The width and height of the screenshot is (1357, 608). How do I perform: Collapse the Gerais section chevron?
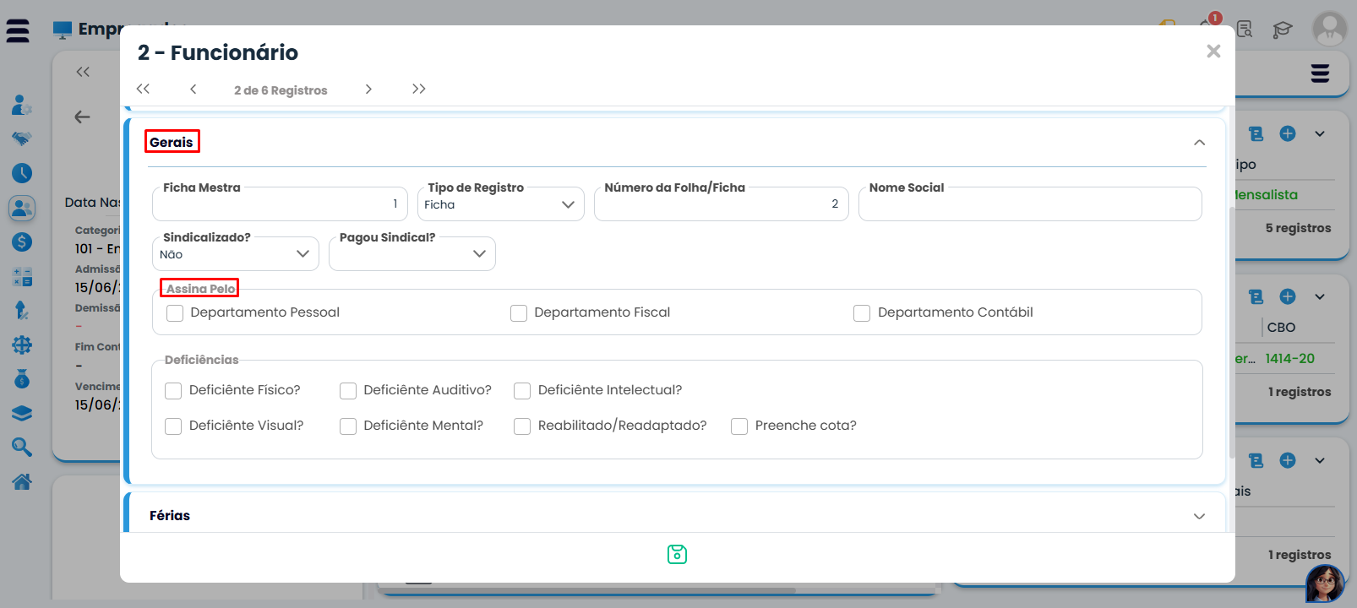1199,143
